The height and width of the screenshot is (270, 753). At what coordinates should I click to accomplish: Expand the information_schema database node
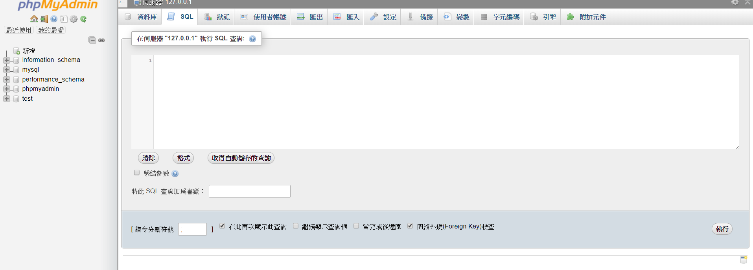6,60
